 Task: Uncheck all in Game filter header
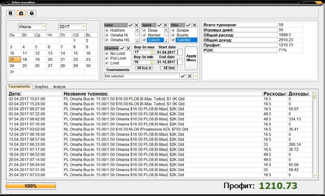pyautogui.click(x=136, y=25)
